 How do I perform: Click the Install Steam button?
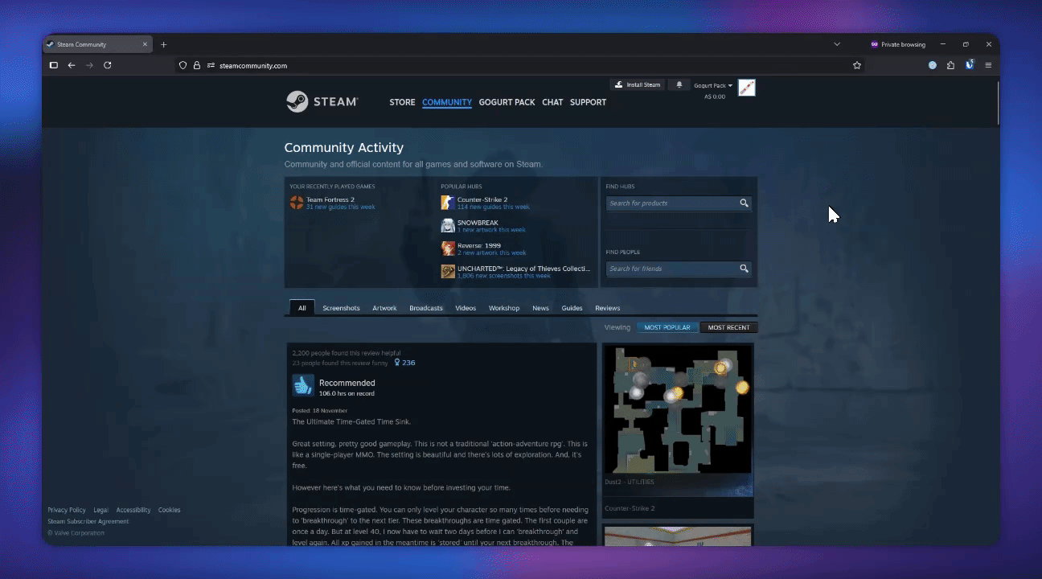click(x=638, y=84)
